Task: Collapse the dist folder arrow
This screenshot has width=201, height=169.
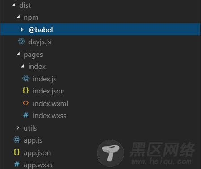Action: tap(14, 5)
